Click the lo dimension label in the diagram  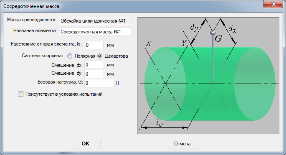click(x=159, y=123)
